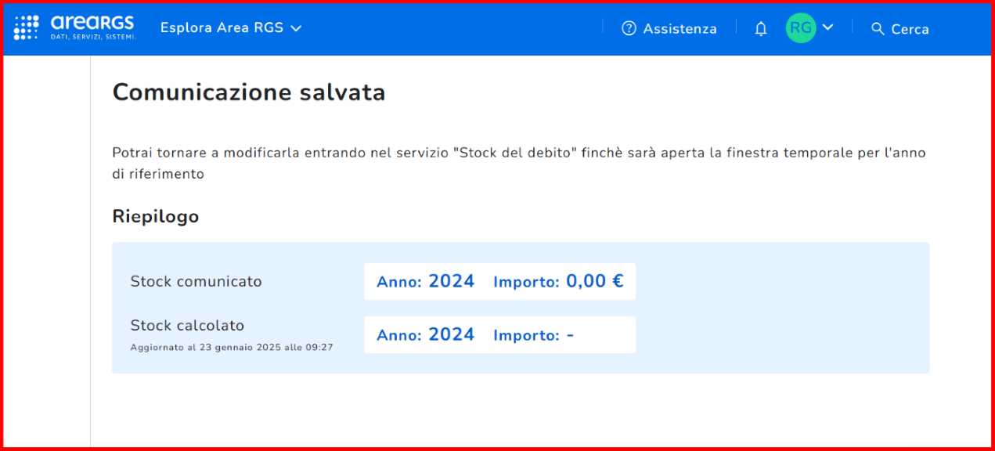
Task: Select Anno 2024 in the Stock calcolato row
Action: click(x=426, y=334)
